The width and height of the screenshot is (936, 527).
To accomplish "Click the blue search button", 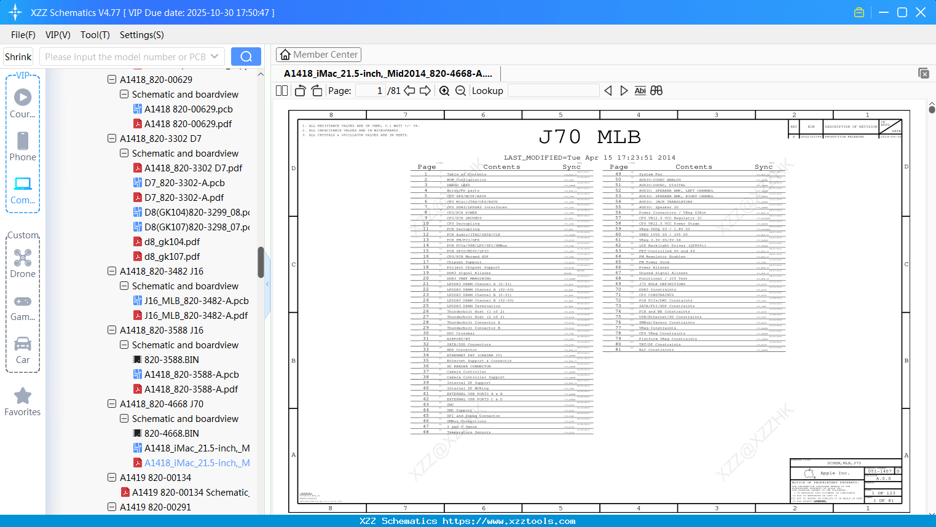I will pos(246,57).
